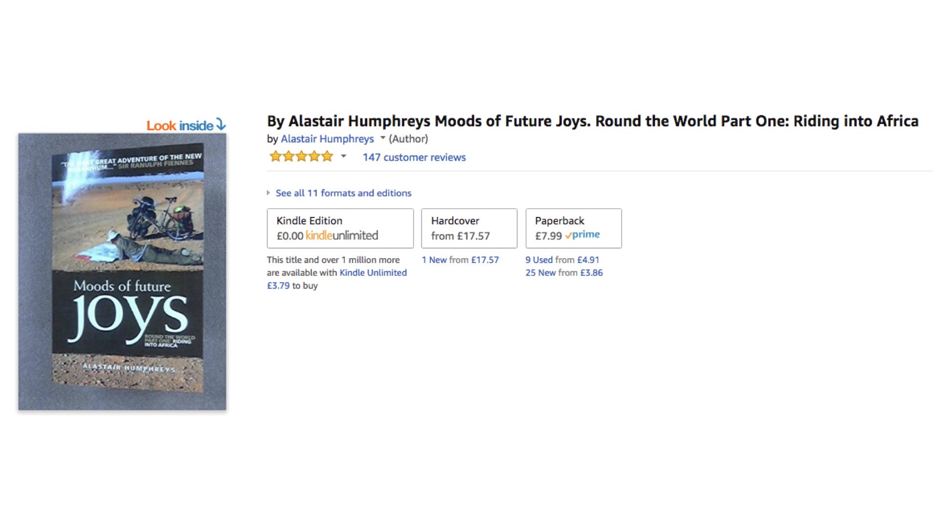This screenshot has width=940, height=529.
Task: Open Alastair Humphreys author page link
Action: coord(327,139)
